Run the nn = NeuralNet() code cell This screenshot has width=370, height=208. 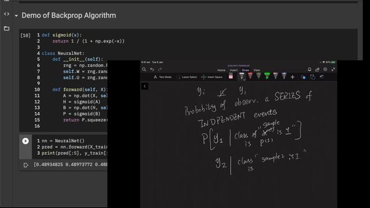(x=25, y=141)
